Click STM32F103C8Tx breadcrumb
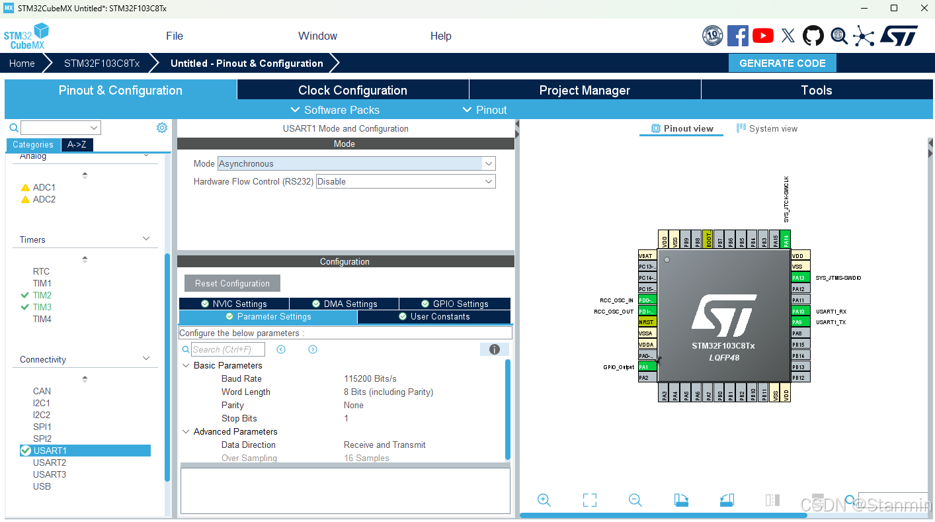Image resolution: width=935 pixels, height=522 pixels. click(x=102, y=64)
